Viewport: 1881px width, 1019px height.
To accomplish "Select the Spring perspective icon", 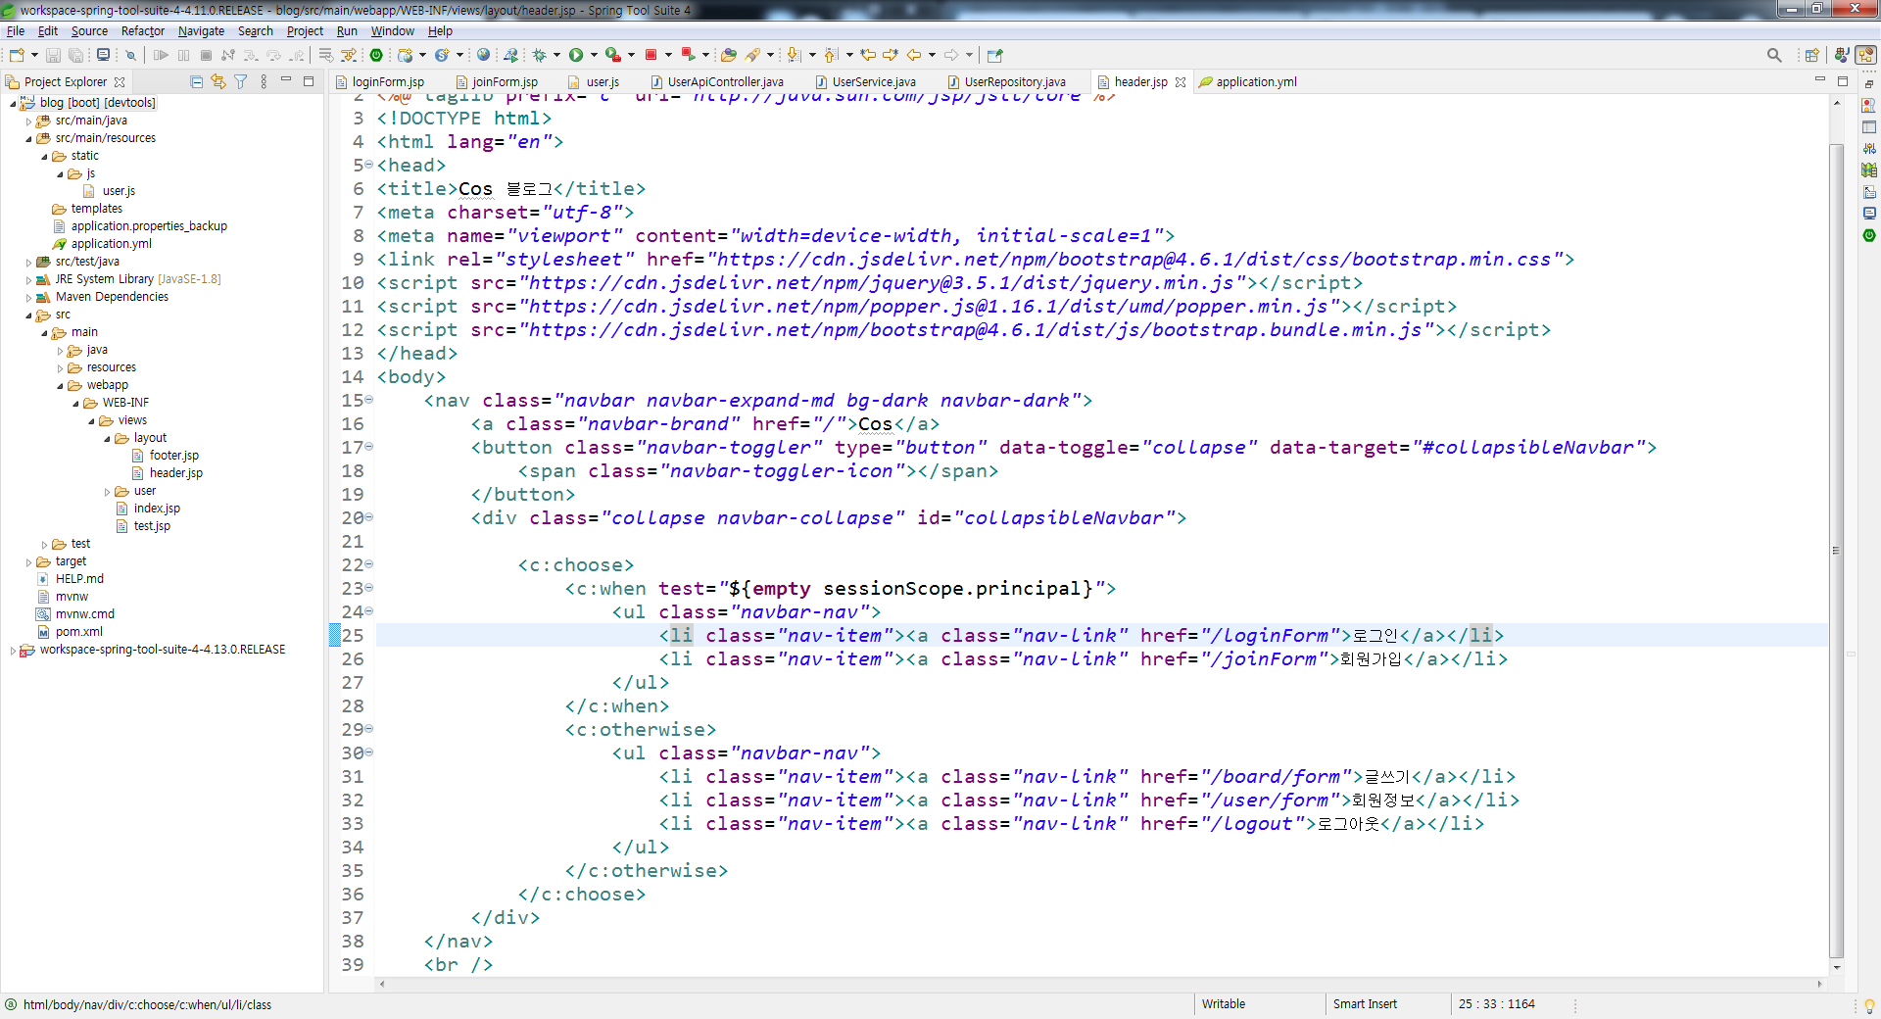I will click(x=1866, y=55).
